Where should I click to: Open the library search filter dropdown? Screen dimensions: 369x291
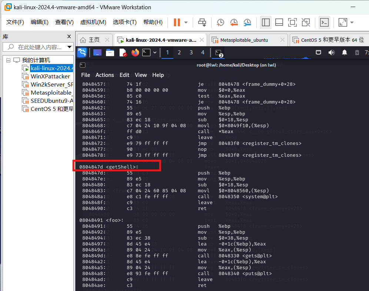point(69,47)
